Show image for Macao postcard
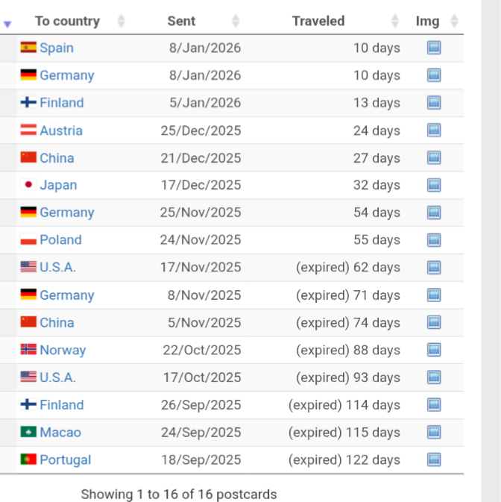The width and height of the screenshot is (501, 502). click(x=434, y=433)
